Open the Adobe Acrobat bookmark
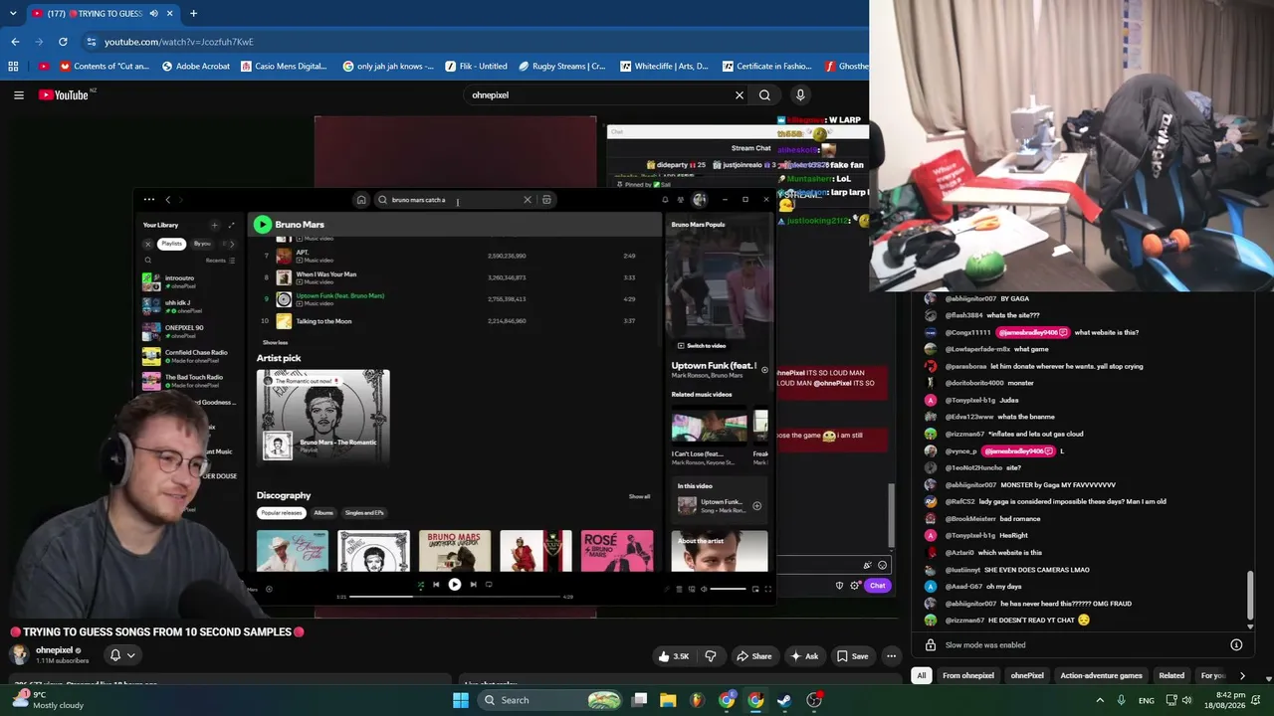Screen dimensions: 1274x716 [x=196, y=67]
